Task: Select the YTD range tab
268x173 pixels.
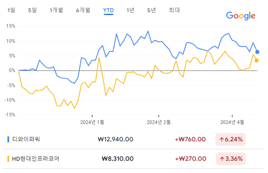Action: [x=108, y=10]
